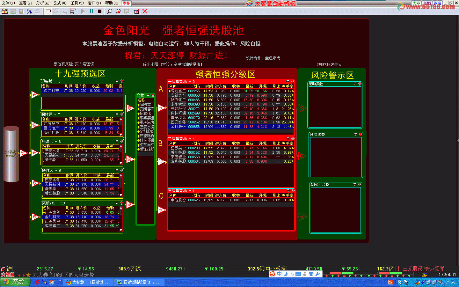Viewport: 459px width, 287px height.
Task: Click the 设 flag left of 预备股 panel
Action: (x=34, y=95)
